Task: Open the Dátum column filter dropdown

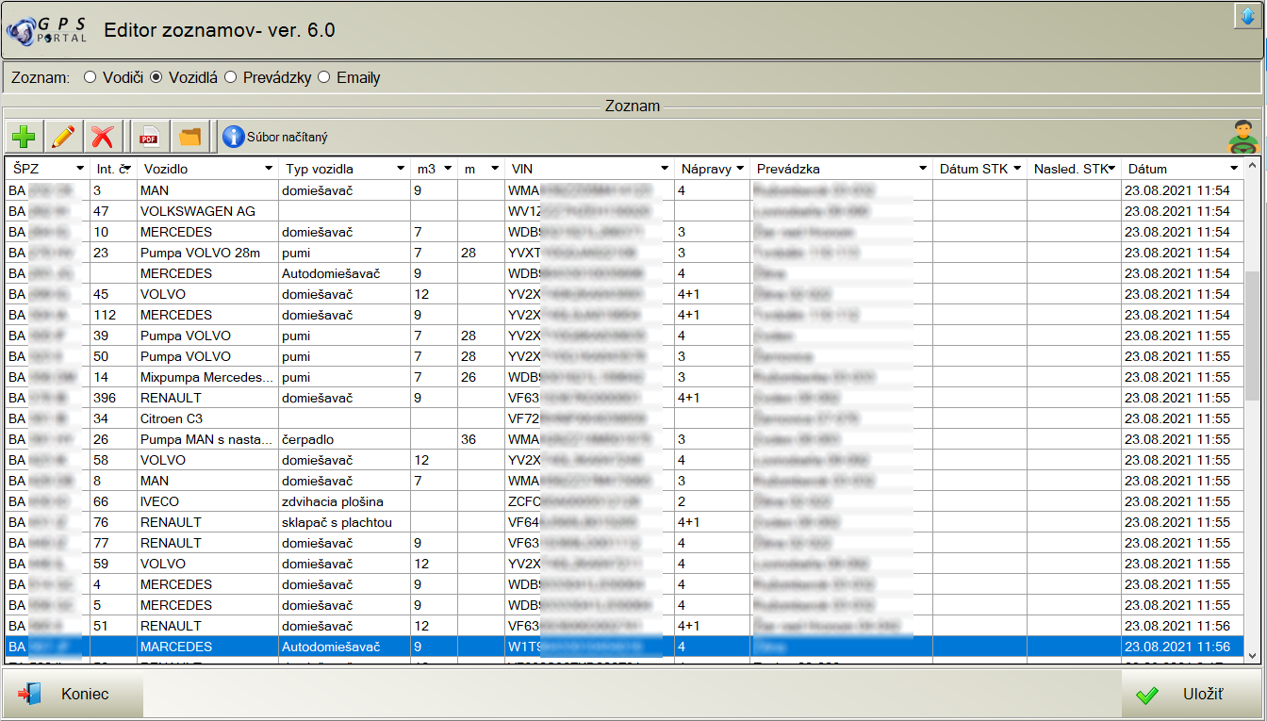Action: (1235, 169)
